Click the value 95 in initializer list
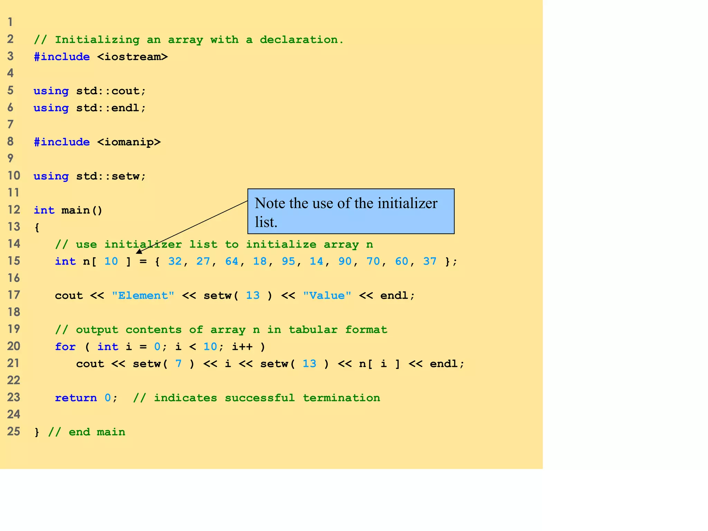The width and height of the screenshot is (708, 531). (x=288, y=261)
